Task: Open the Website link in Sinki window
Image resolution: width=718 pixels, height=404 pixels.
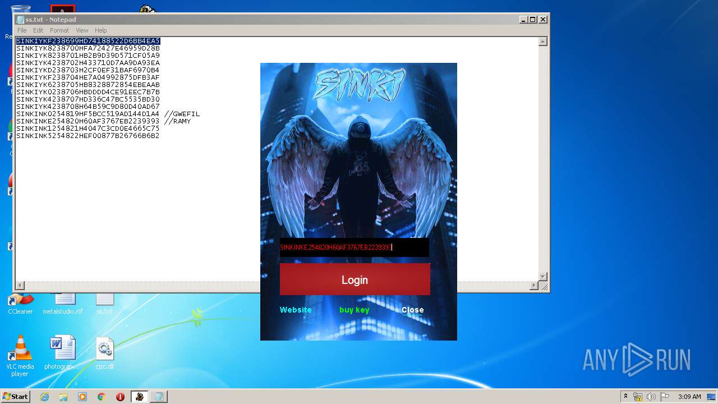Action: pyautogui.click(x=296, y=310)
